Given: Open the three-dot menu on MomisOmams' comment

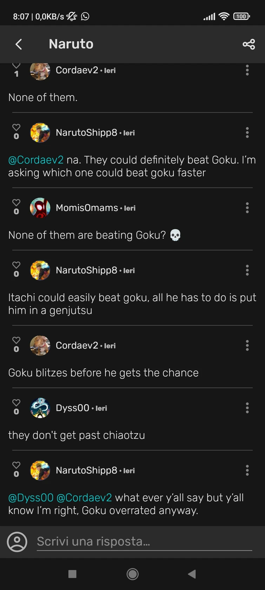Looking at the screenshot, I should [x=247, y=207].
